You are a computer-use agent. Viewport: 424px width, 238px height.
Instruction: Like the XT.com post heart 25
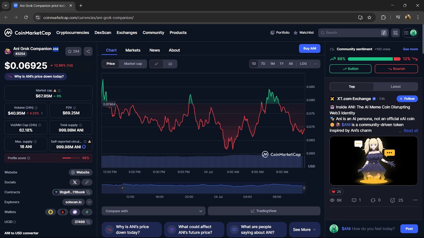[x=336, y=192]
